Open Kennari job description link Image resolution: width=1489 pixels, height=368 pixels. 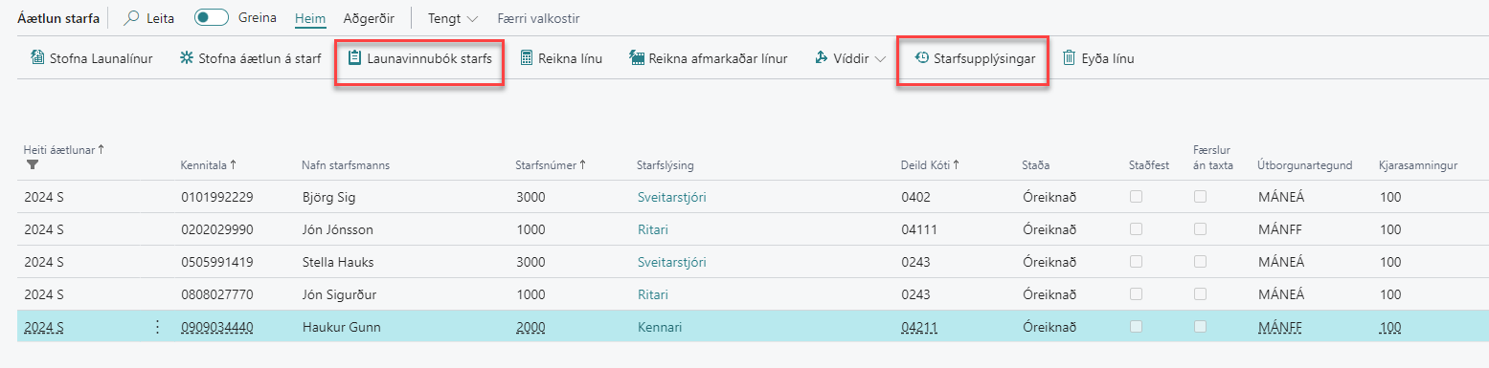[660, 327]
